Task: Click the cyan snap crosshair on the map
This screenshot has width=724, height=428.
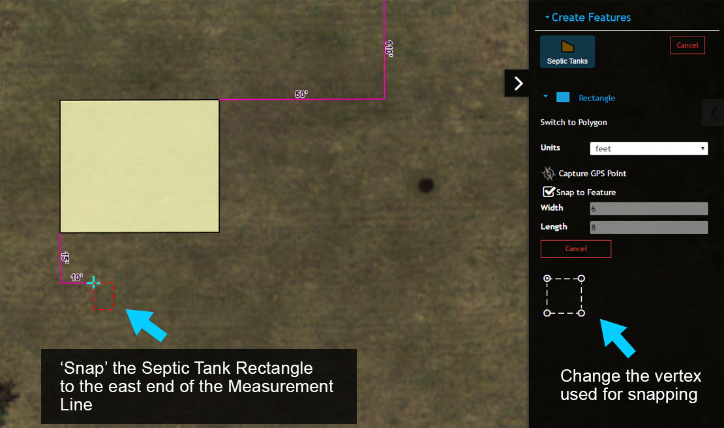Action: 93,282
